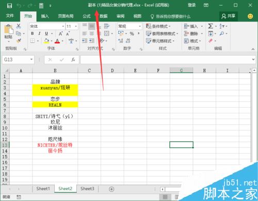Image resolution: width=258 pixels, height=201 pixels.
Task: Toggle middle vertical alignment
Action: pos(92,26)
